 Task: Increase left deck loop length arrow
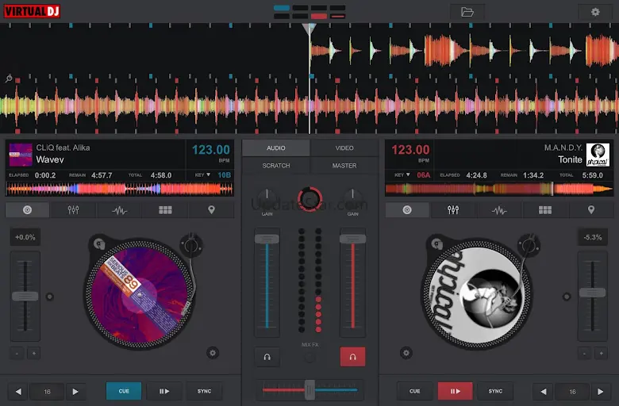(75, 392)
